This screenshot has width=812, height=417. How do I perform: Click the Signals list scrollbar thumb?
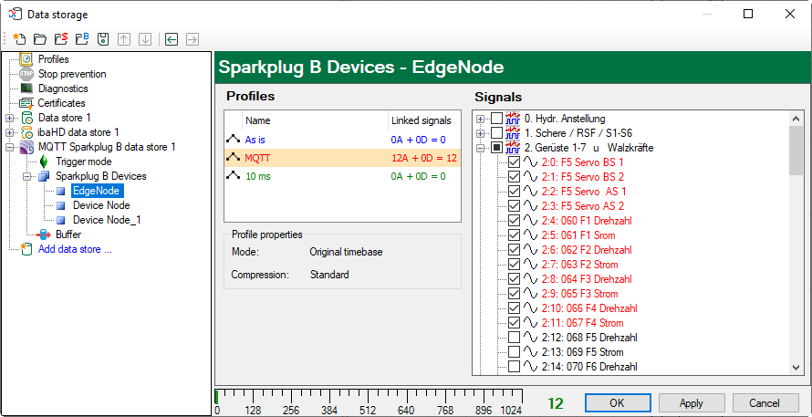796,151
